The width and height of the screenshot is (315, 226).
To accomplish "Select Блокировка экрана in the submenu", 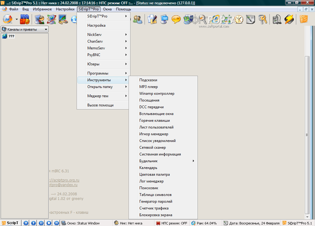I will pyautogui.click(x=163, y=215).
